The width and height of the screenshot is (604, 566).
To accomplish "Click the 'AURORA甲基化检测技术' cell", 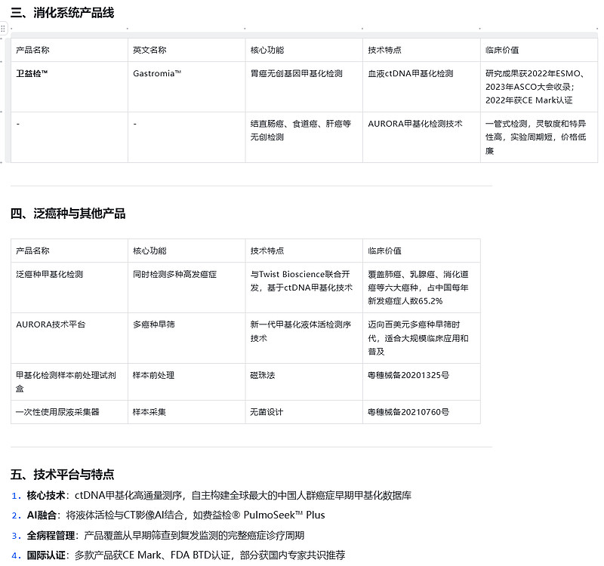I will click(x=421, y=137).
